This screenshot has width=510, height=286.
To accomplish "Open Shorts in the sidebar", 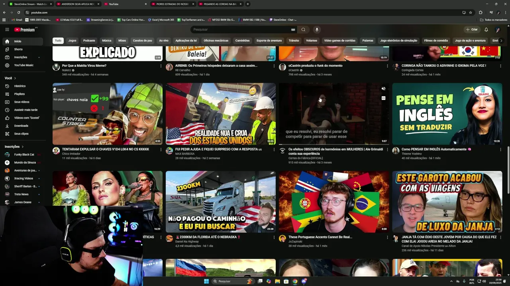I will tap(22, 49).
